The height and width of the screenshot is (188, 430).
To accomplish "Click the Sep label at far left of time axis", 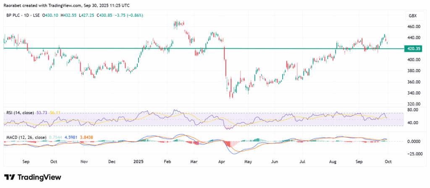I will click(x=26, y=162).
